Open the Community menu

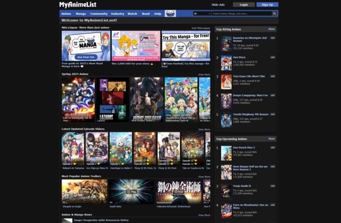(99, 13)
